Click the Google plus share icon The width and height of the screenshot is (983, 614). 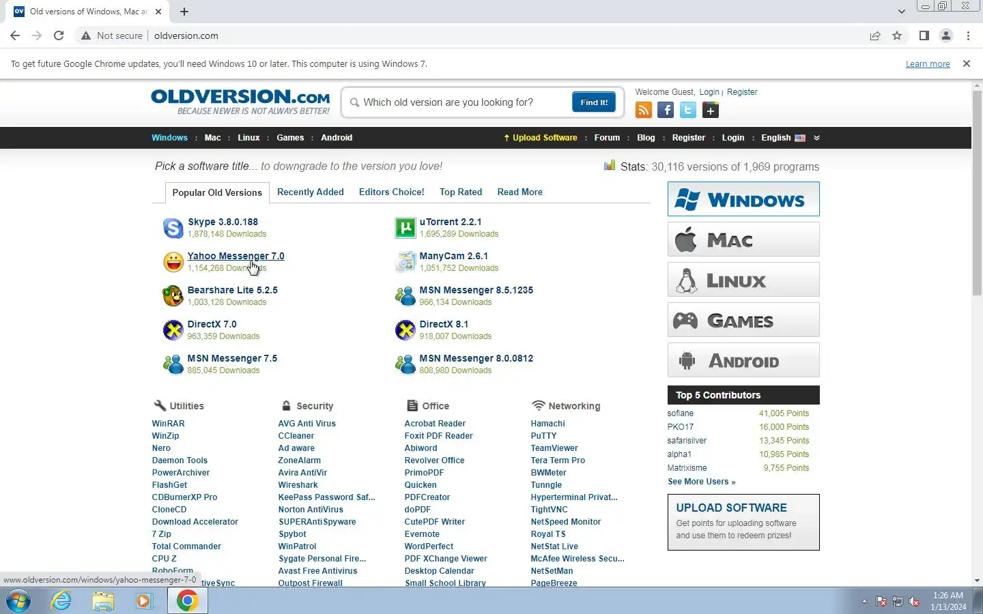click(x=711, y=110)
